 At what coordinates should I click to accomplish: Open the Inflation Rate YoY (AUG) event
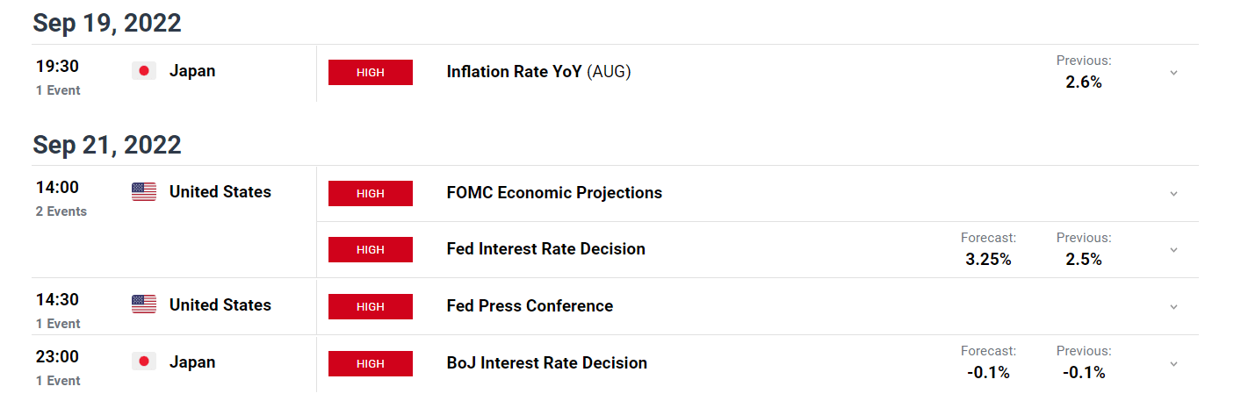click(x=538, y=72)
